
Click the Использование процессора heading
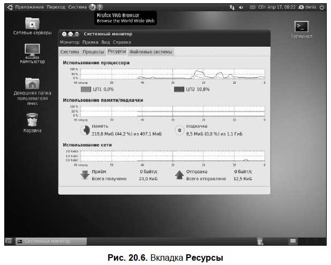pyautogui.click(x=96, y=63)
